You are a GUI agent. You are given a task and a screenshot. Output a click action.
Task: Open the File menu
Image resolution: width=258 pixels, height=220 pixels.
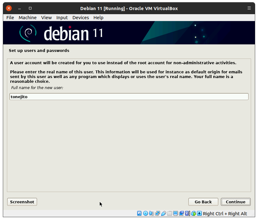coord(10,18)
